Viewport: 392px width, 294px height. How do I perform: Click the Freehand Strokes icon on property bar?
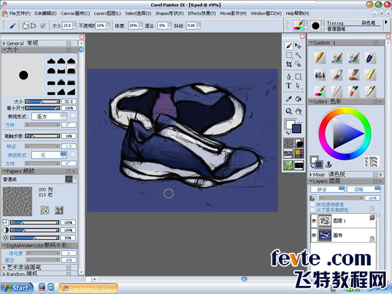click(x=26, y=25)
